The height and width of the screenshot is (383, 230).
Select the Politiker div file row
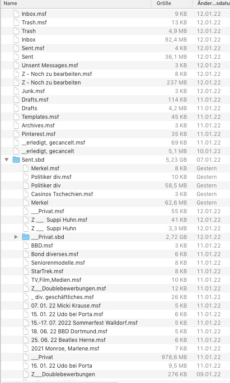115,185
